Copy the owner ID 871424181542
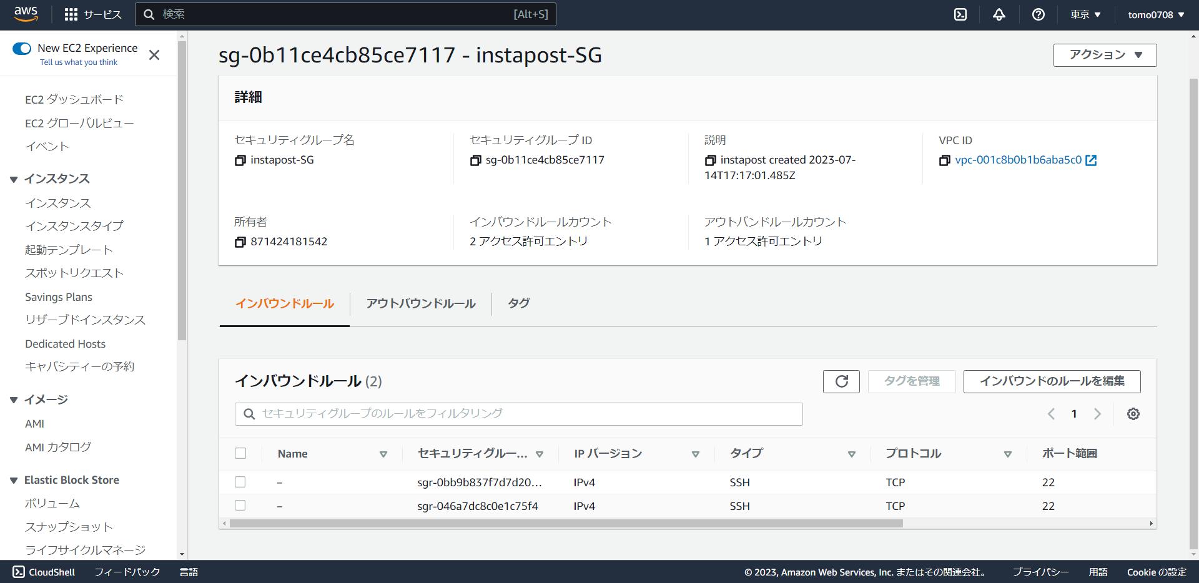1199x583 pixels. tap(240, 242)
